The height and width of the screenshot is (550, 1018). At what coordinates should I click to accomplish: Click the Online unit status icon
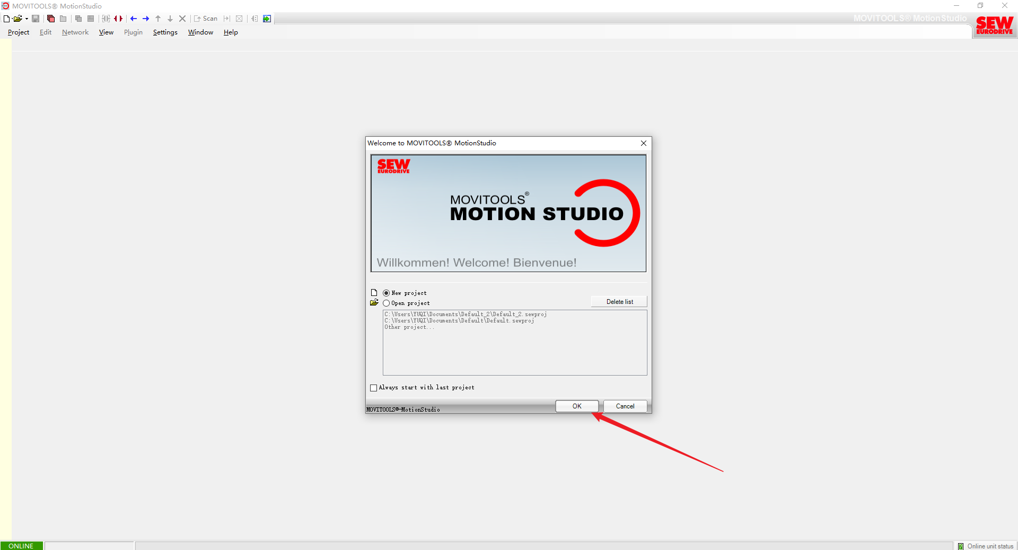click(961, 546)
